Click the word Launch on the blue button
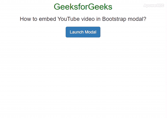The width and height of the screenshot is (167, 118). coord(76,32)
